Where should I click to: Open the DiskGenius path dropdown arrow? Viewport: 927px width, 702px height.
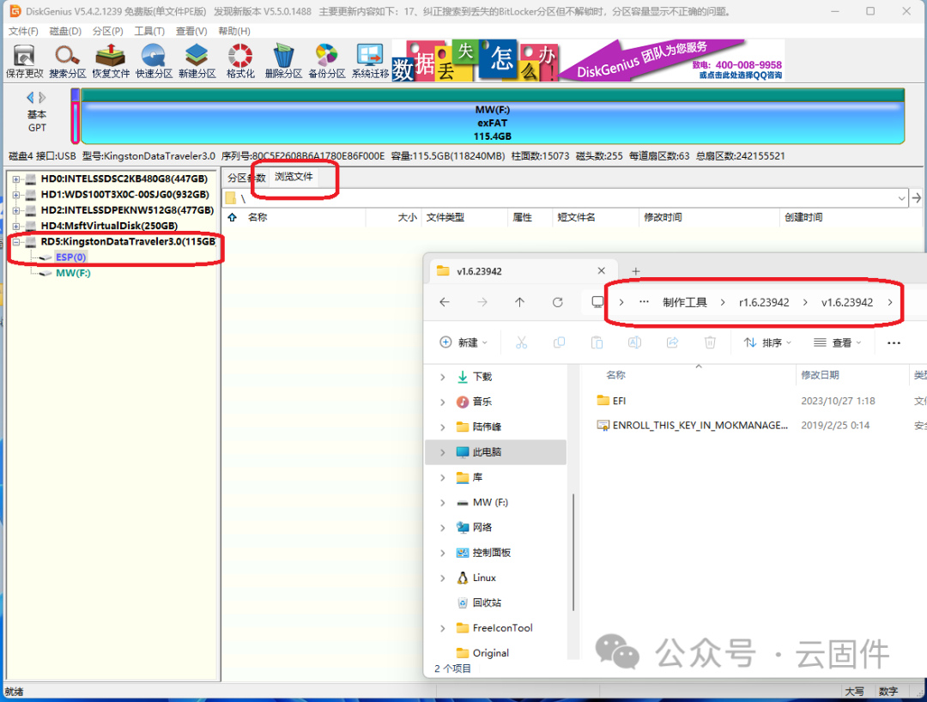901,198
